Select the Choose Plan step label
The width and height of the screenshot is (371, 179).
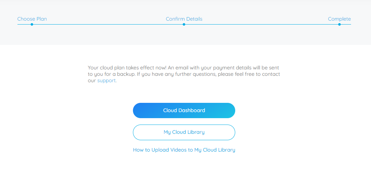pos(32,19)
